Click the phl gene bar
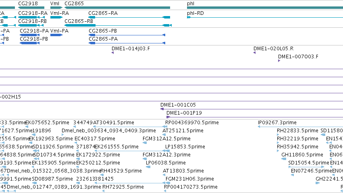This screenshot has height=193, width=343. [265, 8]
